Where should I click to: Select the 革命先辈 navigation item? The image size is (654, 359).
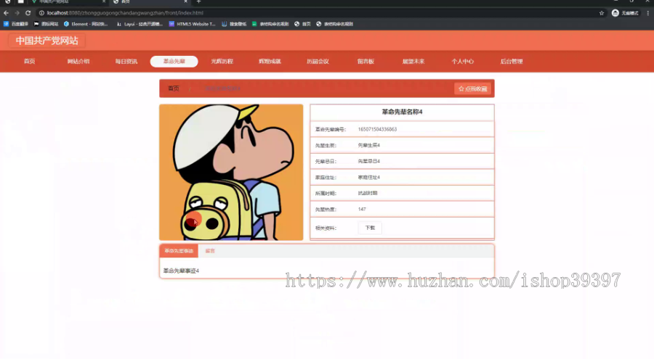(x=174, y=61)
